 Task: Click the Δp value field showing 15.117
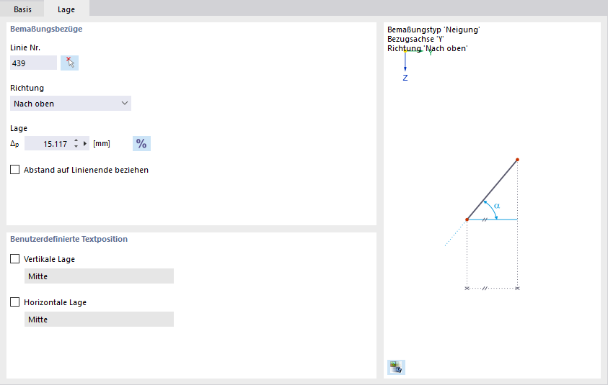pos(48,143)
